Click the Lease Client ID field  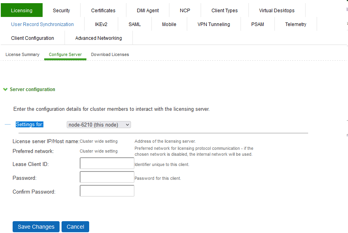[107, 163]
